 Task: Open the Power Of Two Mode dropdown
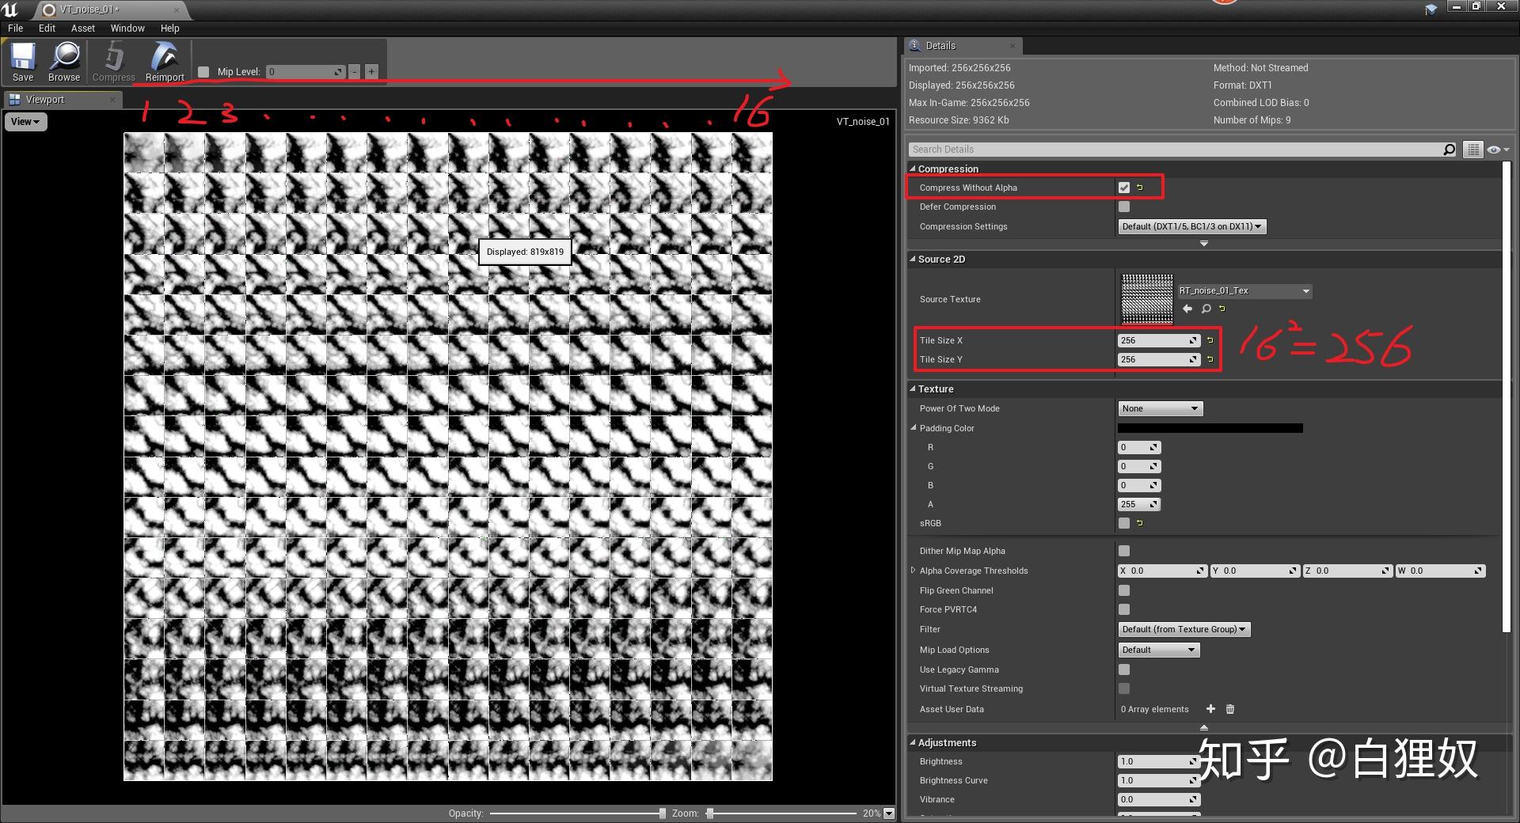(x=1160, y=408)
